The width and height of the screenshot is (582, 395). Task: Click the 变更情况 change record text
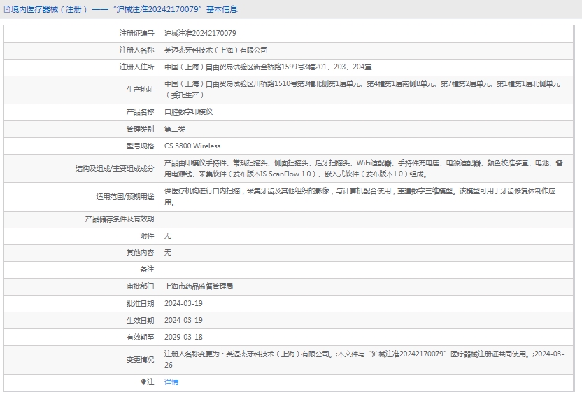364,359
